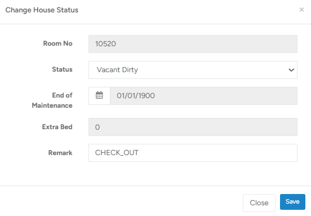Click the Room No field showing 10520
The image size is (311, 216).
click(x=193, y=44)
